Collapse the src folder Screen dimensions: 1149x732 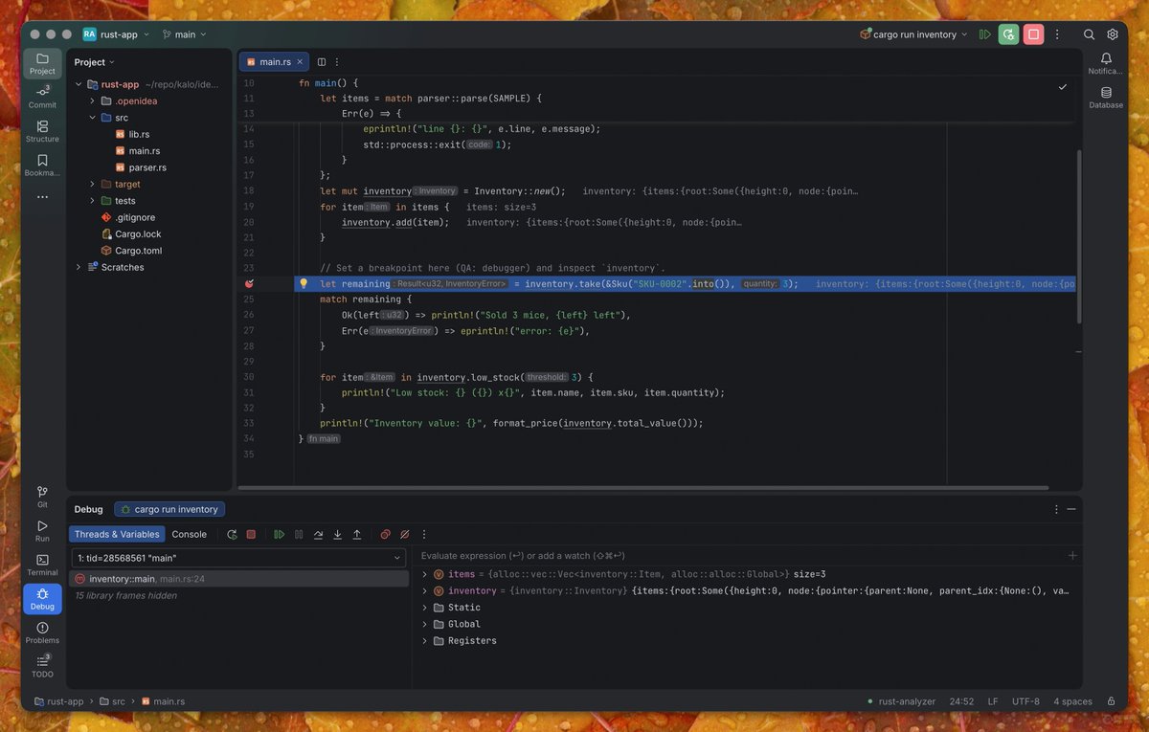coord(92,118)
